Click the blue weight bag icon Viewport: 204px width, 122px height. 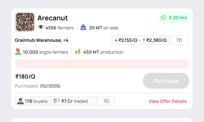coord(83,27)
